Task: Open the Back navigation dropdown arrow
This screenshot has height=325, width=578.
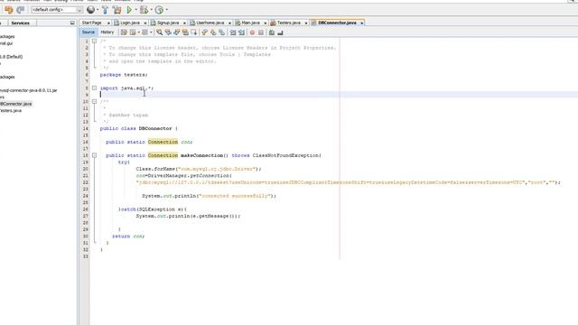Action: (x=138, y=32)
